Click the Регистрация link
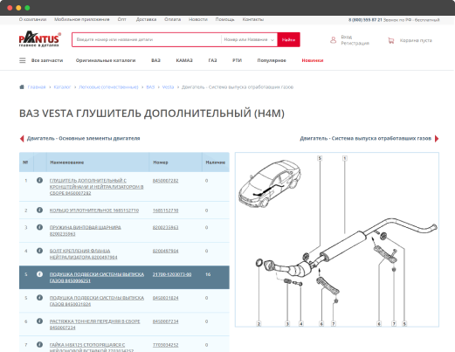 355,43
